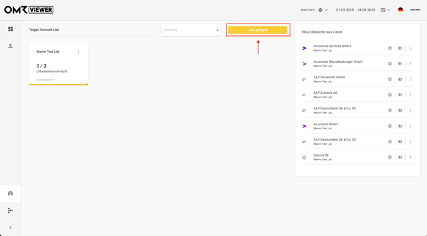Click the SAP logo beside SAP Schweiz AG
This screenshot has width=427, height=236.
point(304,95)
